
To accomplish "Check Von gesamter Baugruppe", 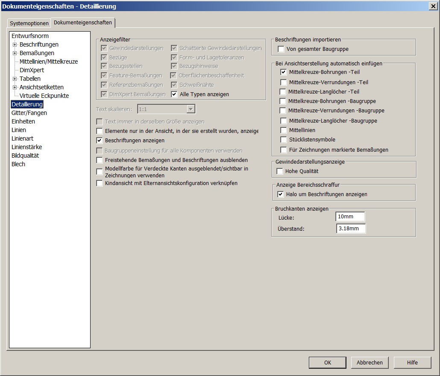I will 281,49.
